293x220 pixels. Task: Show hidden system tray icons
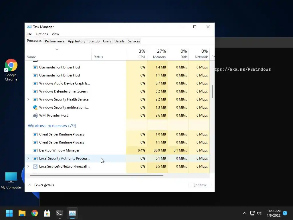click(245, 213)
